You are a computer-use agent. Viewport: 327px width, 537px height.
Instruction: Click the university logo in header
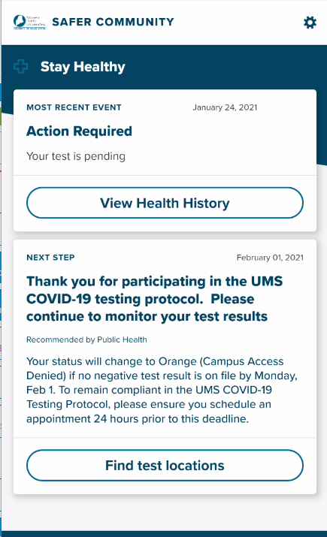coord(29,23)
